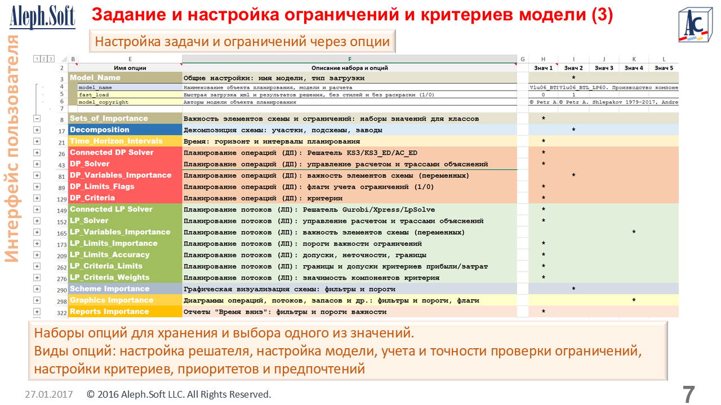
Task: Collapse the Sets_of_Importance group
Action: point(37,119)
